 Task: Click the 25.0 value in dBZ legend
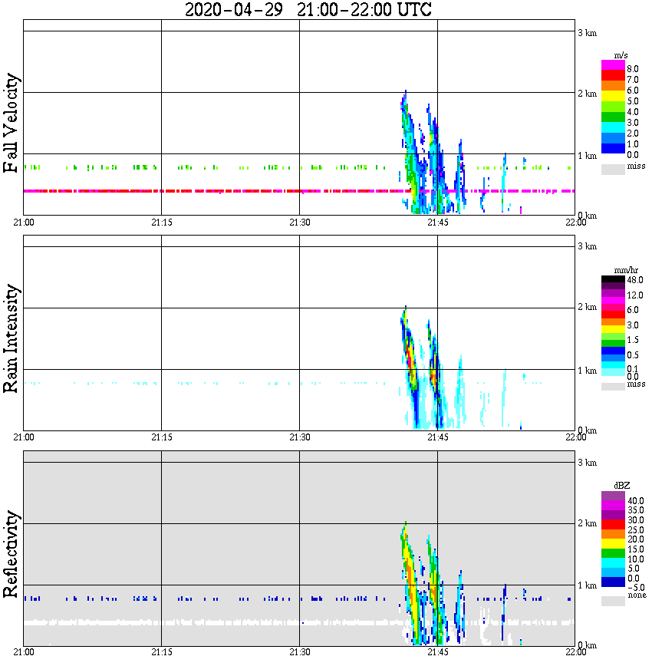tap(636, 529)
